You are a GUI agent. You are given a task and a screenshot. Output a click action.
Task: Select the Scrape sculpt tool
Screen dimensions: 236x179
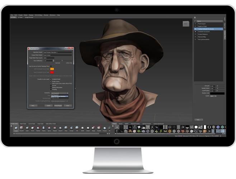coord(71,128)
